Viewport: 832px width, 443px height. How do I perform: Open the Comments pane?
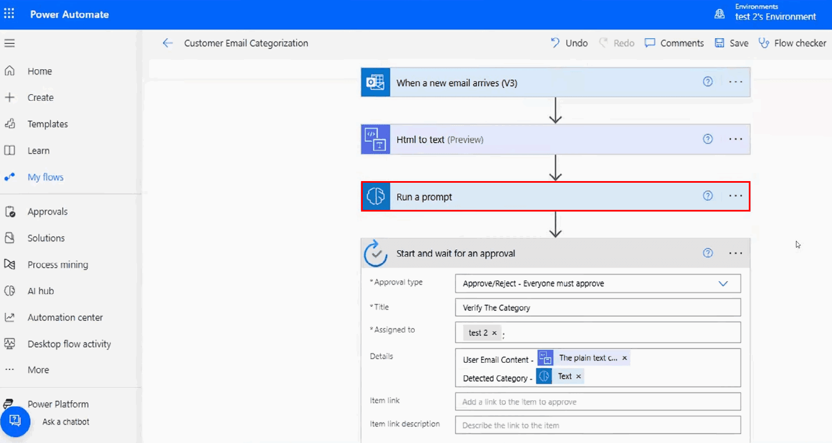coord(674,43)
